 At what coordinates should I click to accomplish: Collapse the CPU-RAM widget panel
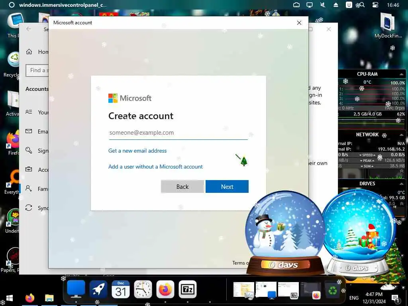(401, 74)
